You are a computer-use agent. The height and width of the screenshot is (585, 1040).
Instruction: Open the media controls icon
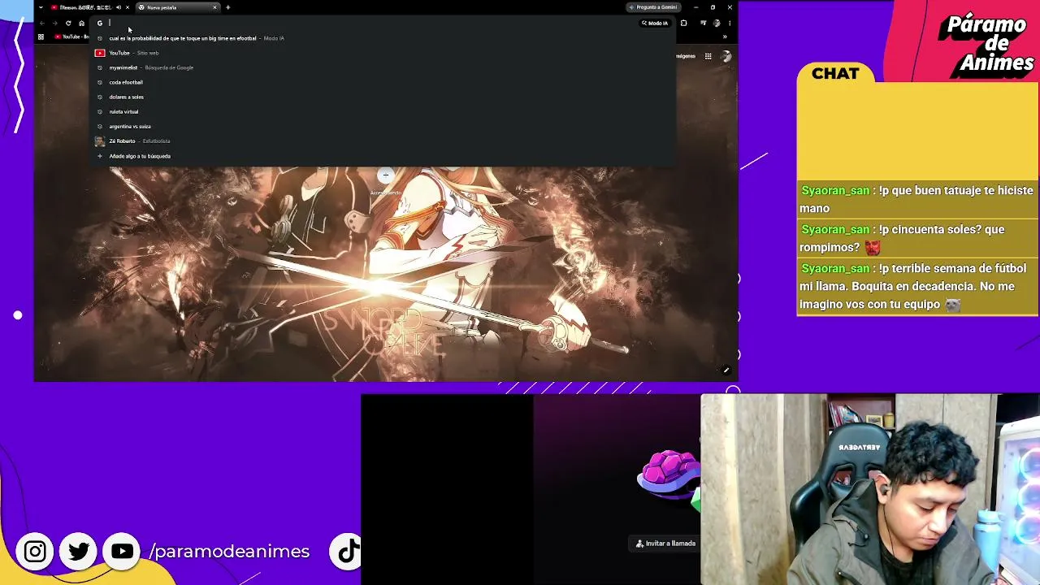pos(703,23)
